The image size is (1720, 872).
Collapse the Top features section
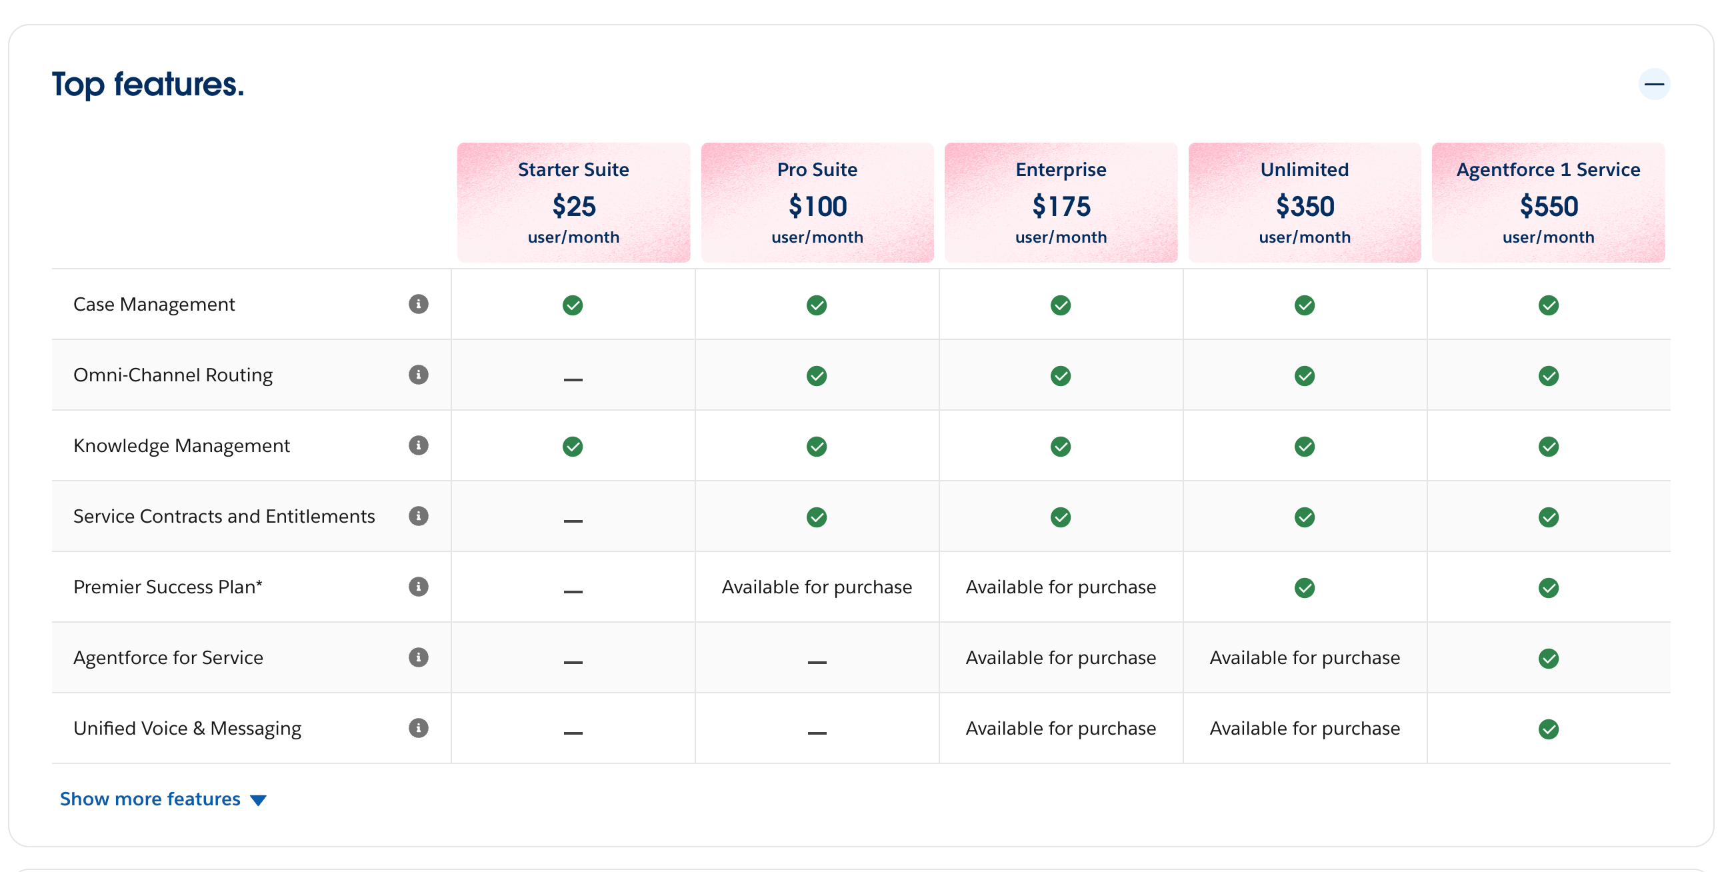(x=1654, y=84)
